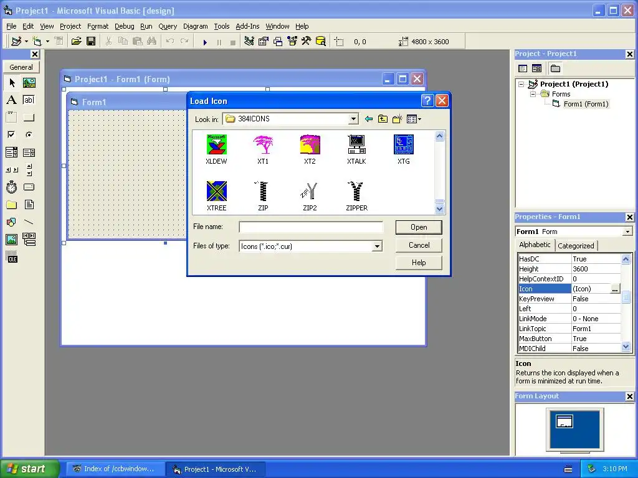Click the Add Form toolbar icon
This screenshot has width=638, height=478.
[37, 41]
